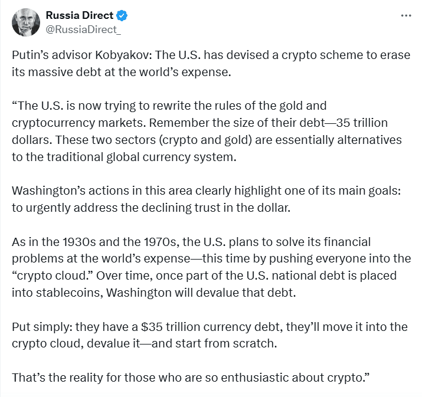This screenshot has height=397, width=422.
Task: Open the Russia Direct profile avatar
Action: 25,22
